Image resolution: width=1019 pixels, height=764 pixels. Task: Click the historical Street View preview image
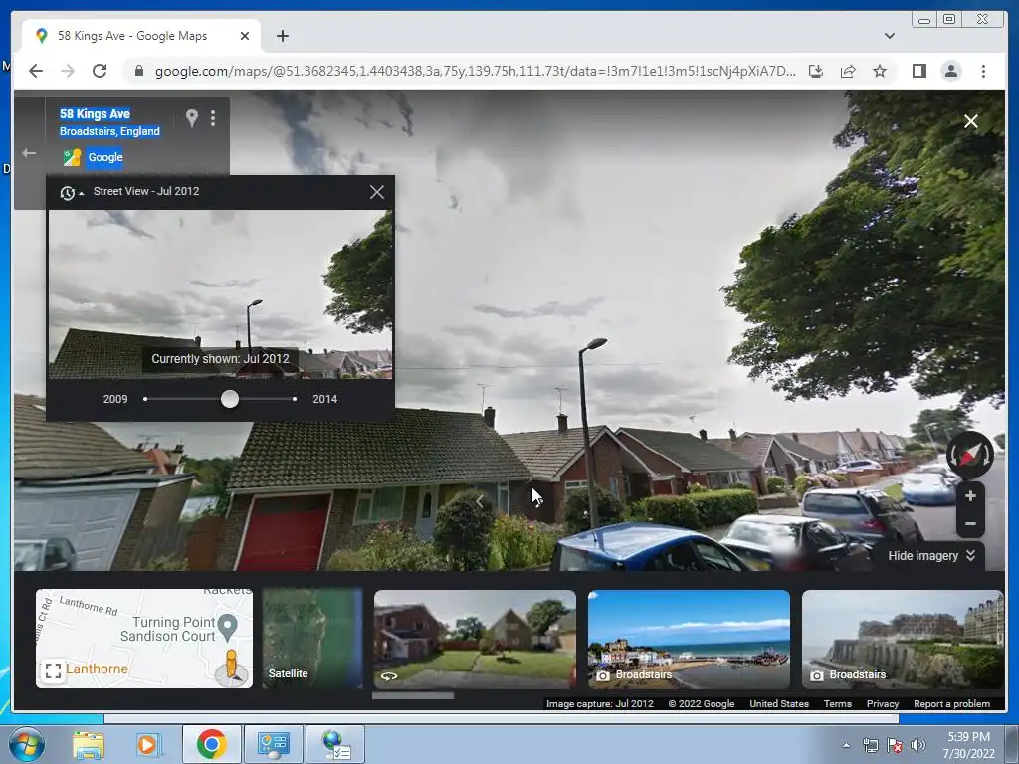click(x=220, y=294)
